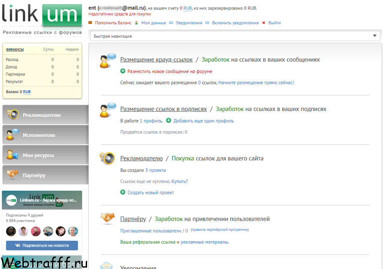This screenshot has width=383, height=269.
Task: Click Linkum.ru VK group title
Action: pyautogui.click(x=48, y=200)
